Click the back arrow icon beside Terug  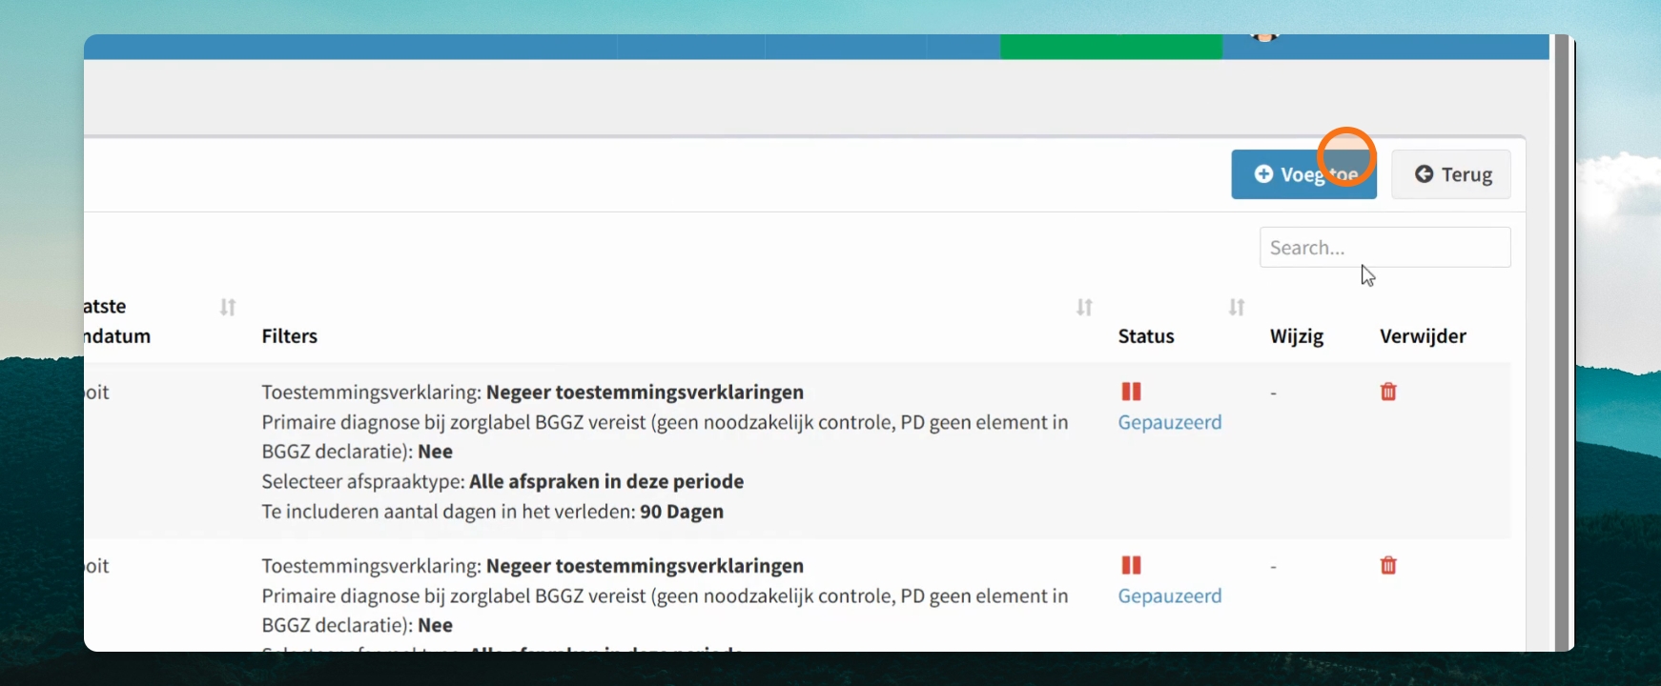(1424, 174)
